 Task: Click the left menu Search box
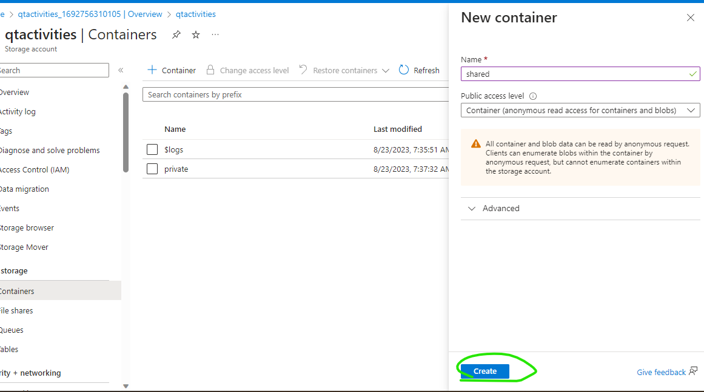(x=53, y=70)
